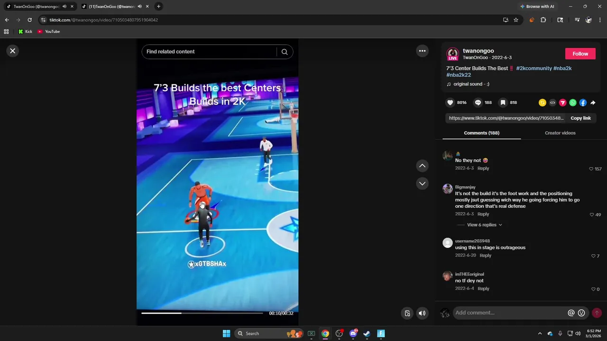Screen dimensions: 607x341
Task: Reply to the 'No they not' comment
Action: pos(483,168)
